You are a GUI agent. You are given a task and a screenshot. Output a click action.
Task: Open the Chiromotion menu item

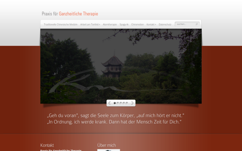[x=138, y=24]
